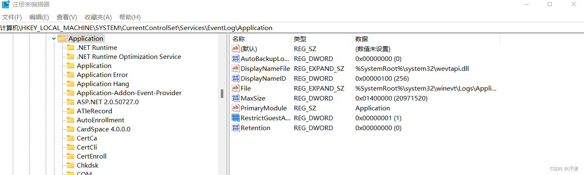Select the Retention value entry

click(x=255, y=128)
